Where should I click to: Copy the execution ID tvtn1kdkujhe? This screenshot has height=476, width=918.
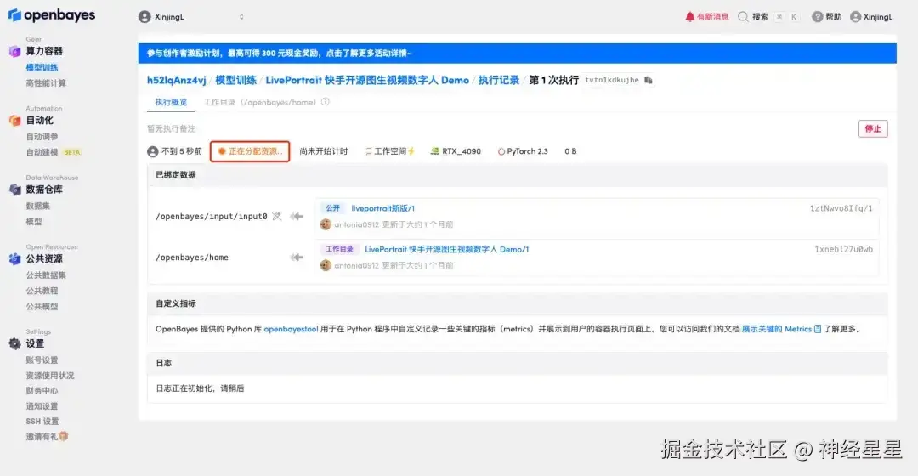click(x=648, y=80)
